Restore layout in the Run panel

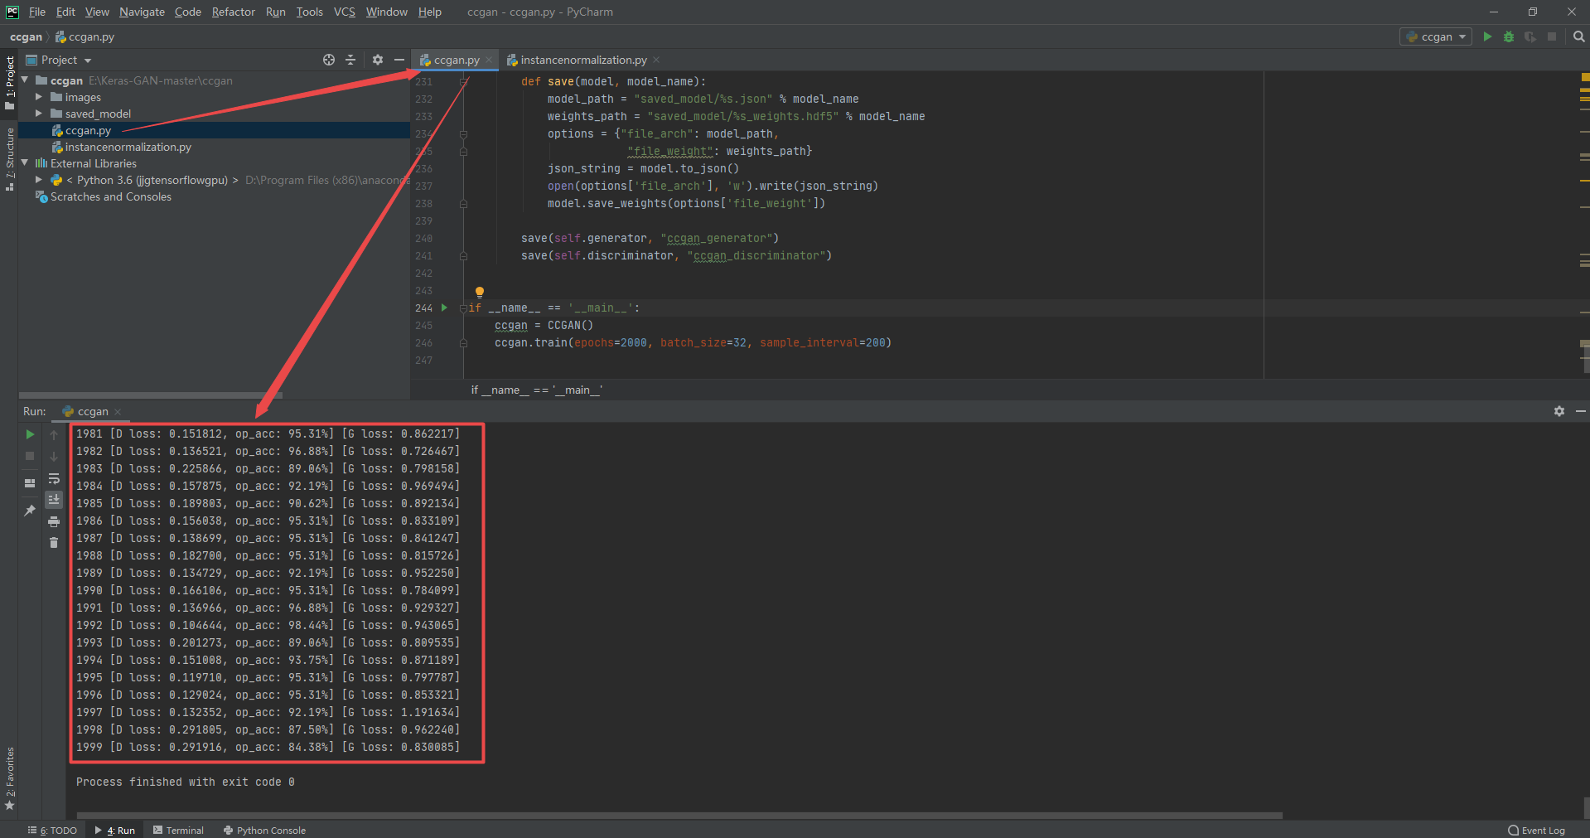click(x=30, y=482)
